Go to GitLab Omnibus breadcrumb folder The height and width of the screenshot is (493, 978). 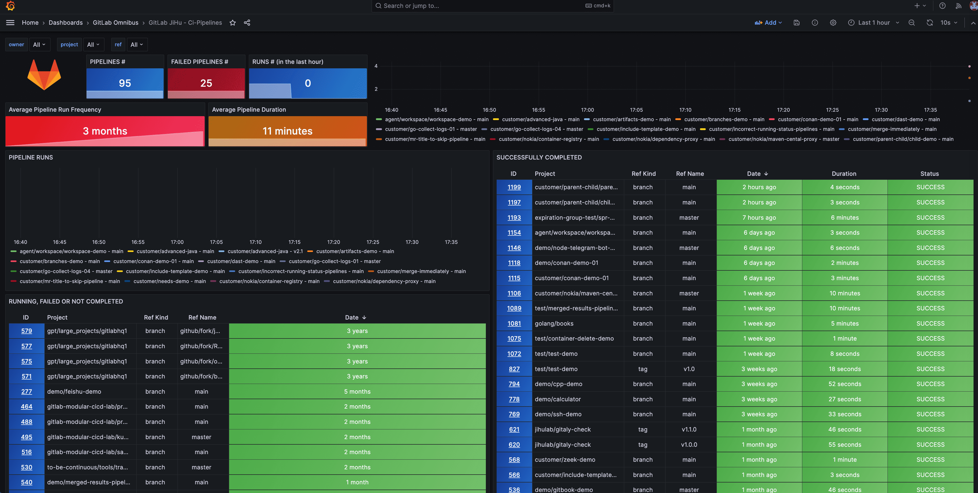(115, 23)
